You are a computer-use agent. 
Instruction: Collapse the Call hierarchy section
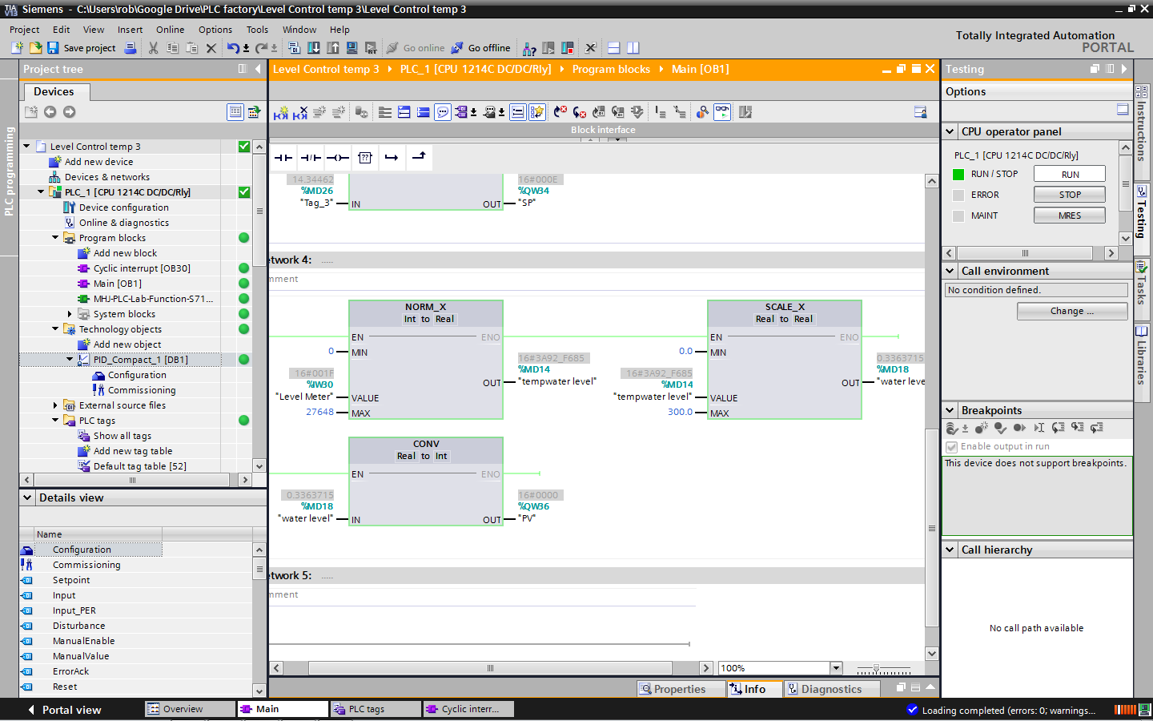pos(950,550)
